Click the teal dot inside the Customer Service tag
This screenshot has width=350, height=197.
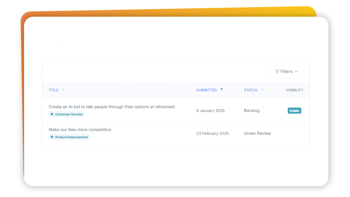[52, 114]
